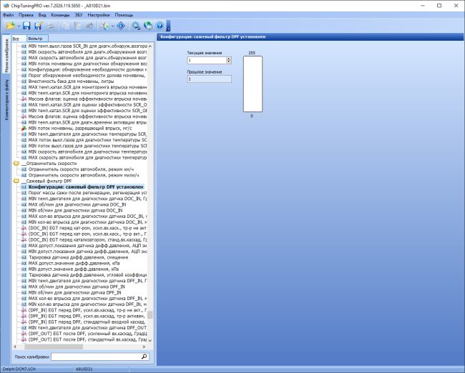Viewport: 465px width, 373px height.
Task: Collapse the Ограничитель скорости folder
Action: pos(16,164)
